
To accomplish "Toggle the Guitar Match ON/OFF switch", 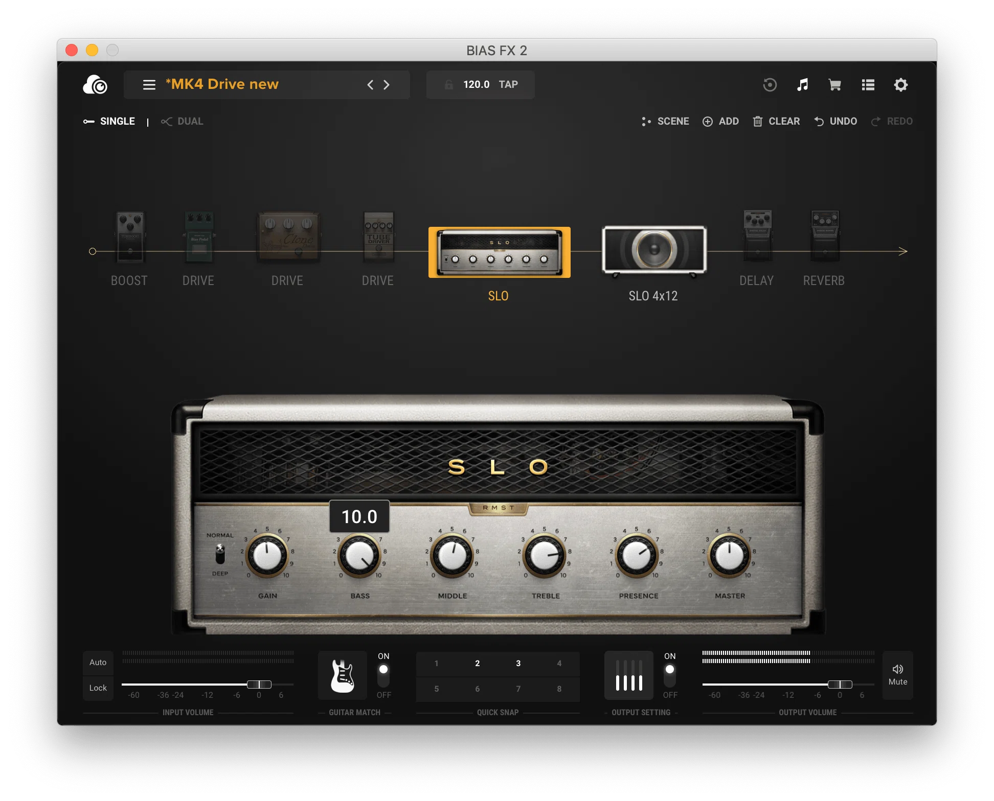I will (x=383, y=675).
